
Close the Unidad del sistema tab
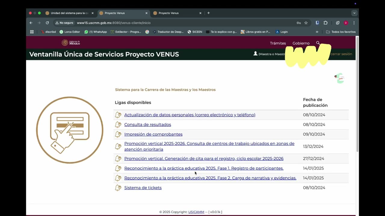click(x=92, y=13)
